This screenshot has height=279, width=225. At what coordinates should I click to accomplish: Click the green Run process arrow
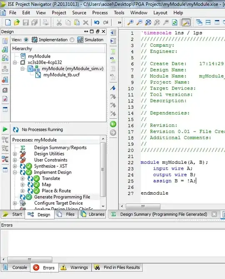pyautogui.click(x=5, y=129)
